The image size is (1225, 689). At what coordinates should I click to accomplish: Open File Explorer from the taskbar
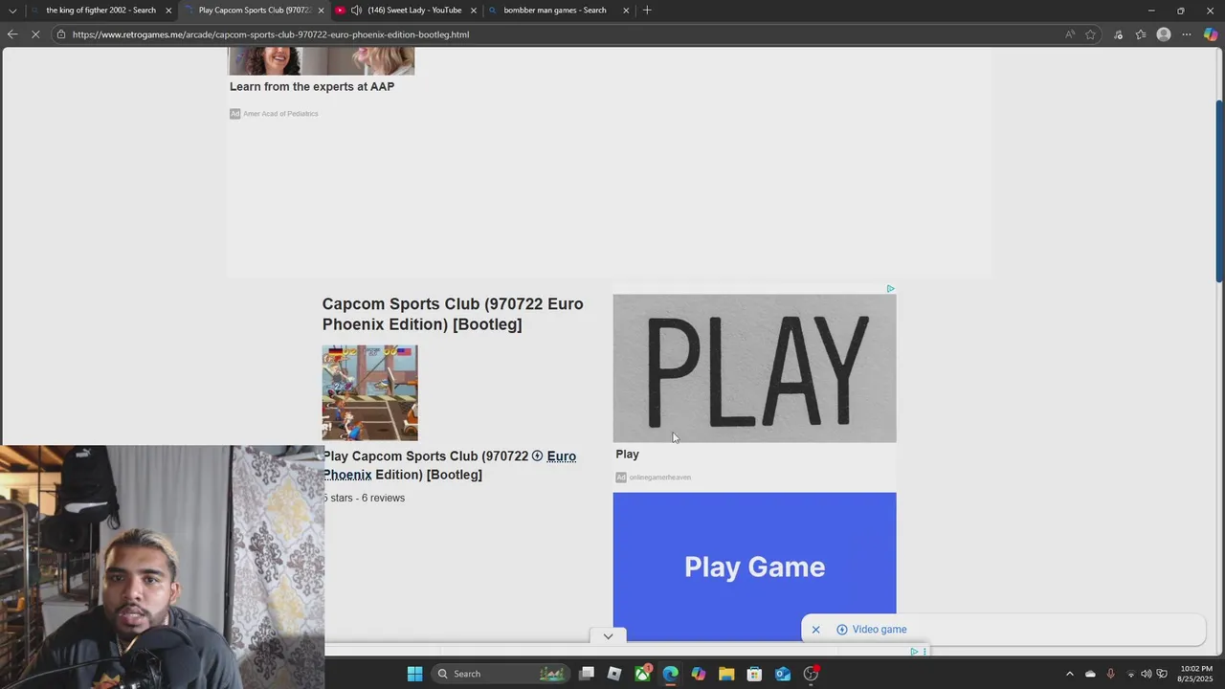click(726, 674)
